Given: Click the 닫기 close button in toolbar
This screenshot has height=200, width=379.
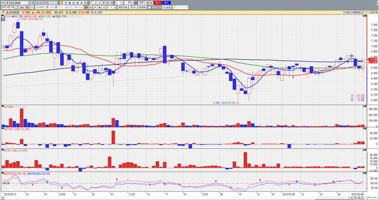Looking at the screenshot, I should [x=133, y=7].
